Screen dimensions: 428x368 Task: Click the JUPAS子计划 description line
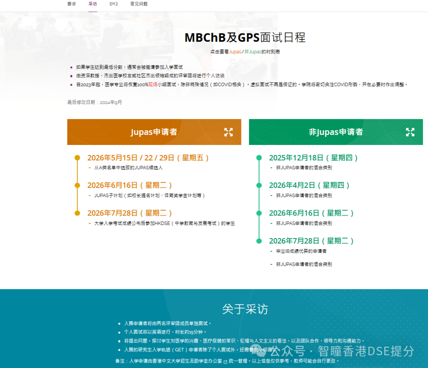[150, 195]
